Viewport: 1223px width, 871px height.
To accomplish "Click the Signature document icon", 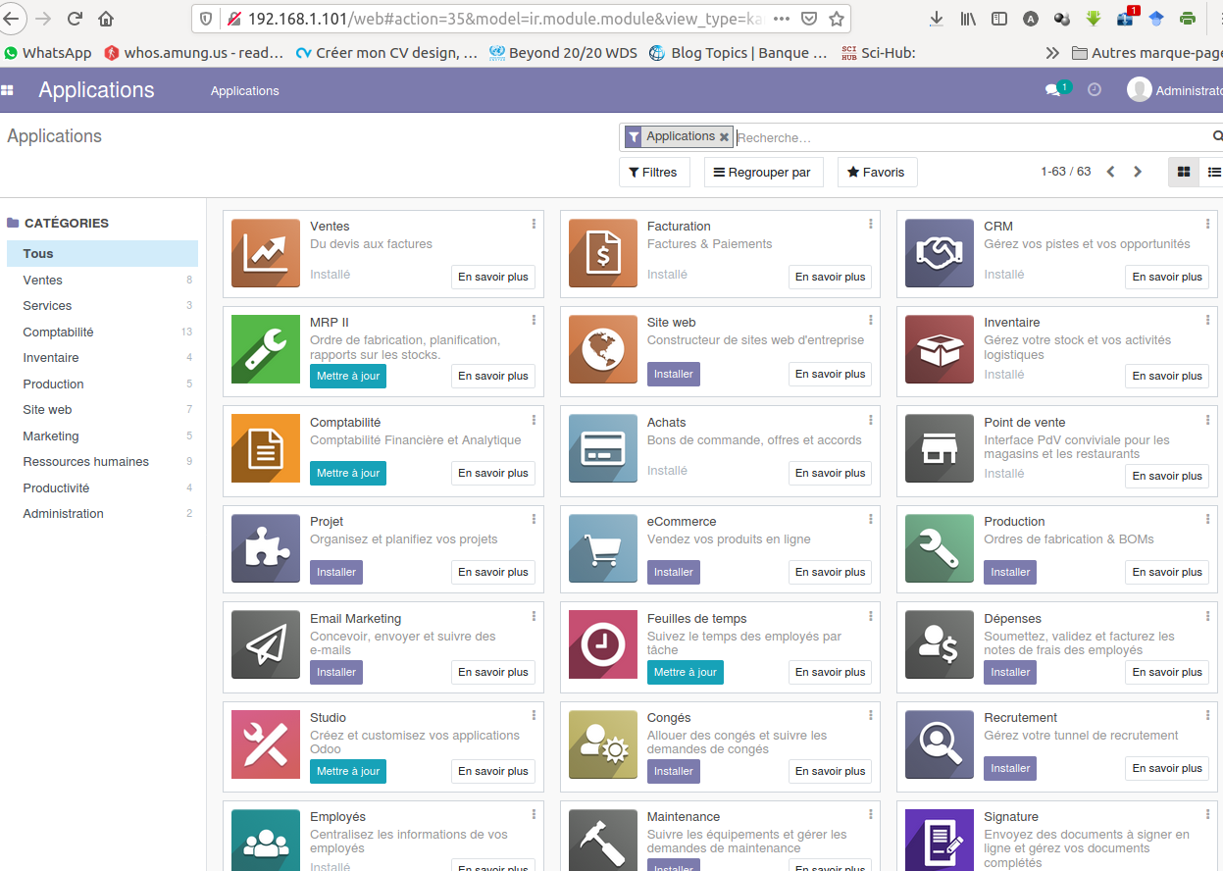I will point(940,840).
